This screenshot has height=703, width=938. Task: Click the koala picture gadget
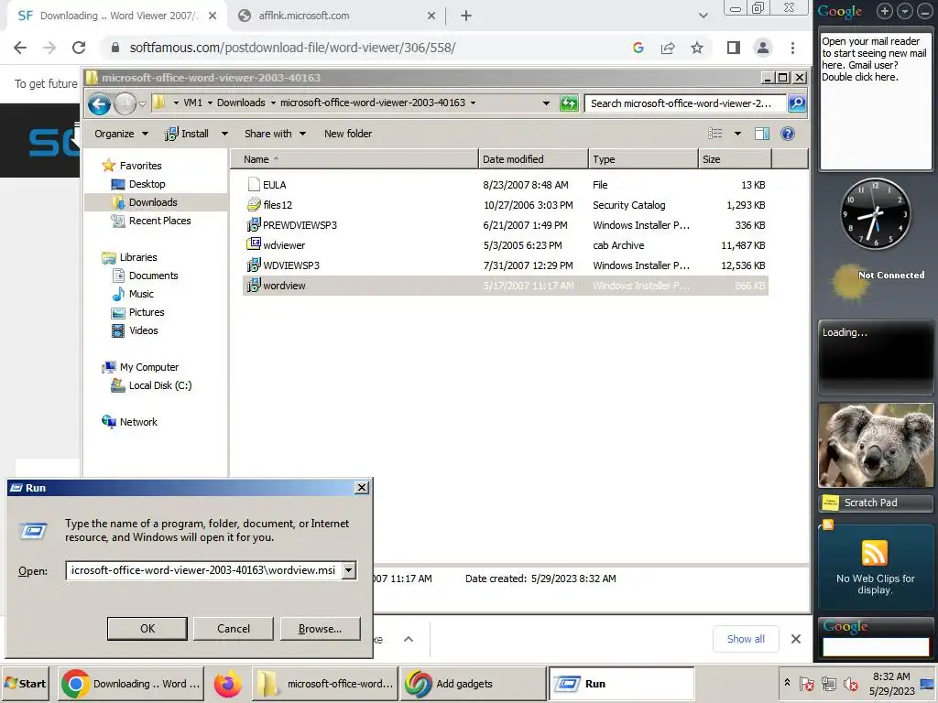pos(875,446)
